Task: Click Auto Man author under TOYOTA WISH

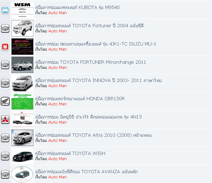Action: (57, 159)
